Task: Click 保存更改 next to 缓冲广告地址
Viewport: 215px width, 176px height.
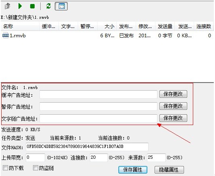Action: coord(173,94)
